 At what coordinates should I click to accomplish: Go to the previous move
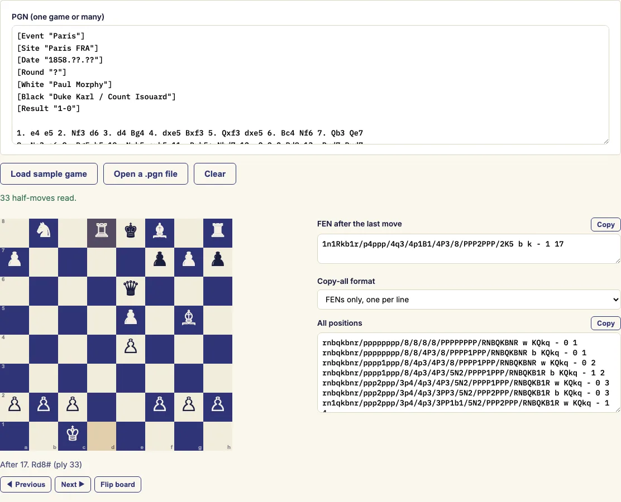pos(26,484)
